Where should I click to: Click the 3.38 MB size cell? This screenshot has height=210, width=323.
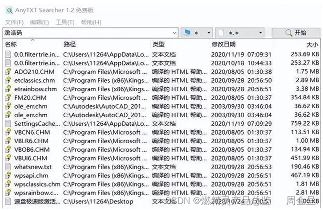click(x=307, y=89)
